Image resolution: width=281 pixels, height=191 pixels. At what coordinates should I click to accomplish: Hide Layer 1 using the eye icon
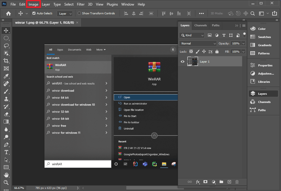coord(183,62)
